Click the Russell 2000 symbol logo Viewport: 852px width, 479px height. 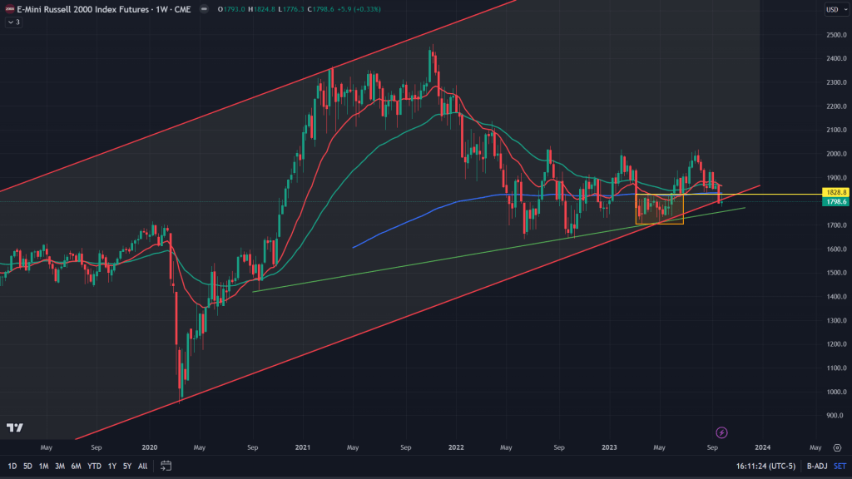7,9
